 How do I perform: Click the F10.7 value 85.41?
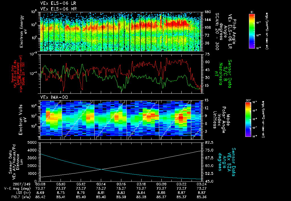tap(61, 197)
